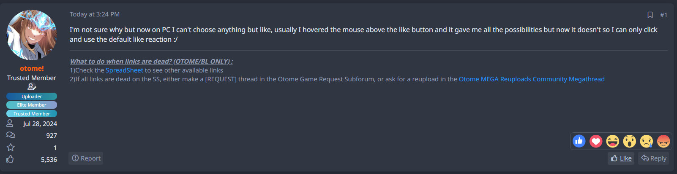This screenshot has width=677, height=174.
Task: Bookmark this post with the bookmark icon
Action: pyautogui.click(x=650, y=15)
